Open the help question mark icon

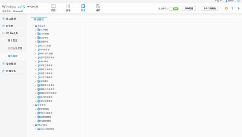click(x=232, y=8)
